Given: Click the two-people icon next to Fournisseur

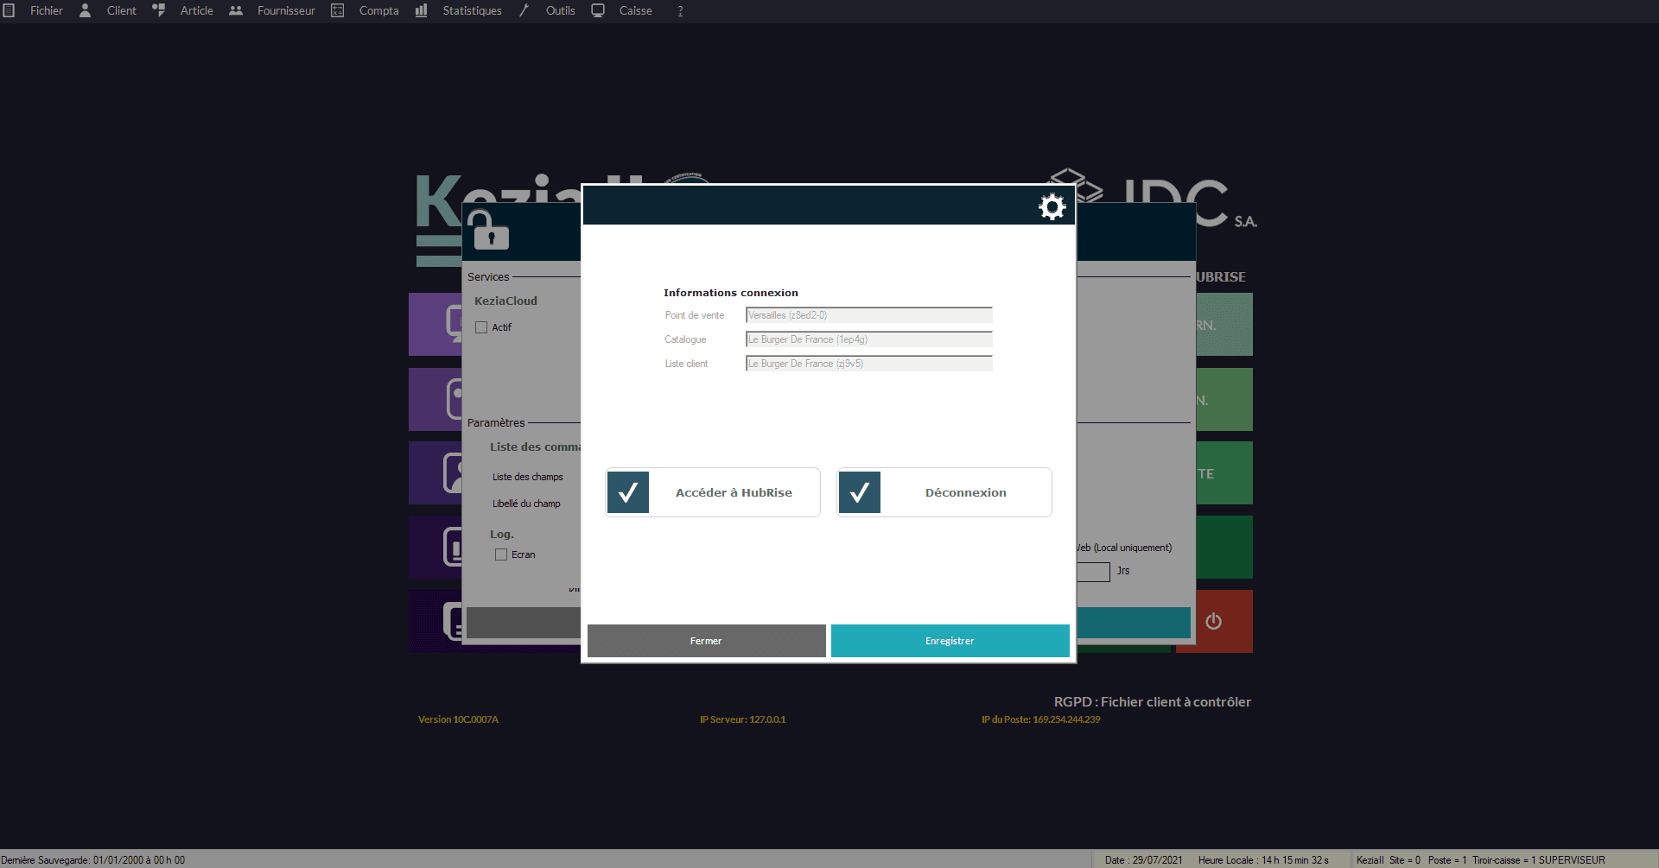Looking at the screenshot, I should (236, 10).
